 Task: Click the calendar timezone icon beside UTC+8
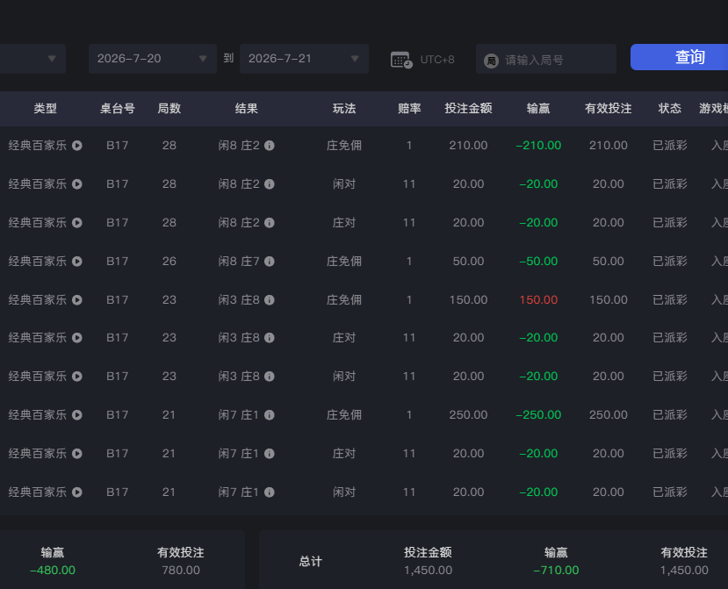(x=401, y=60)
